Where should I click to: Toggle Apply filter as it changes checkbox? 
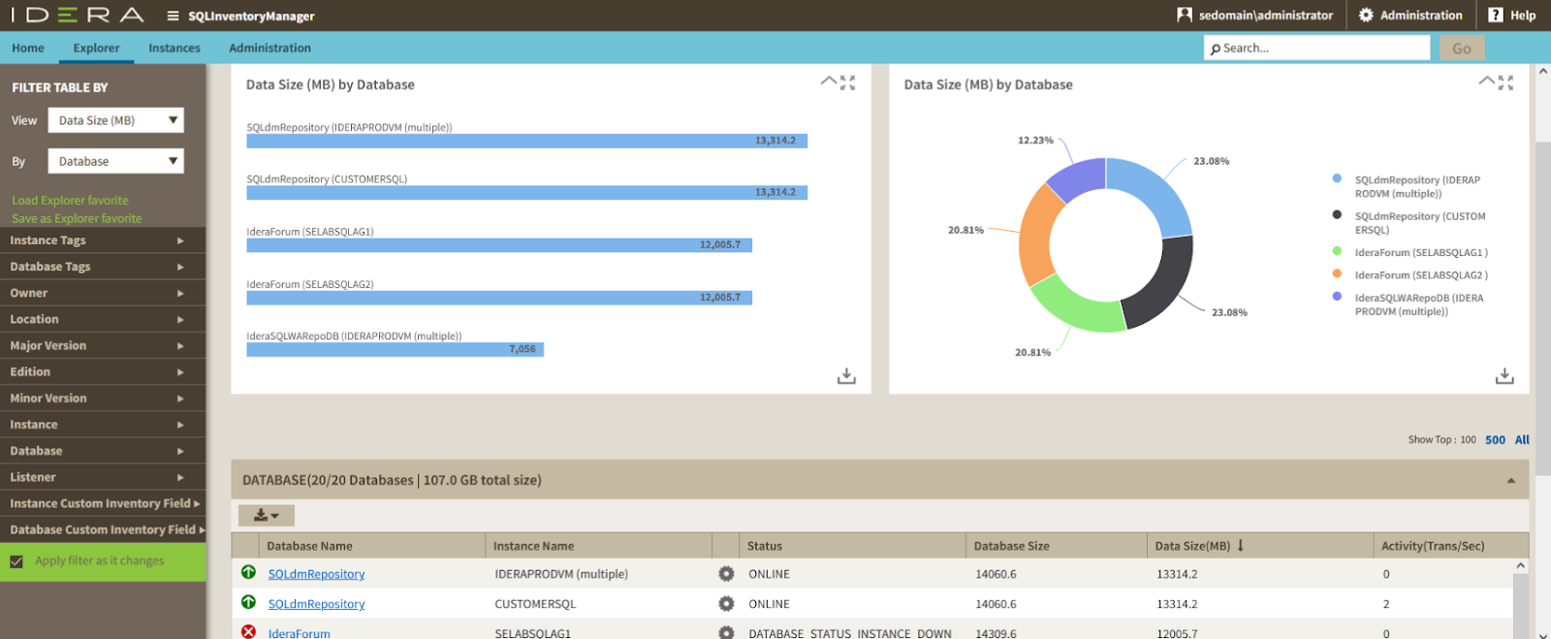click(x=16, y=561)
